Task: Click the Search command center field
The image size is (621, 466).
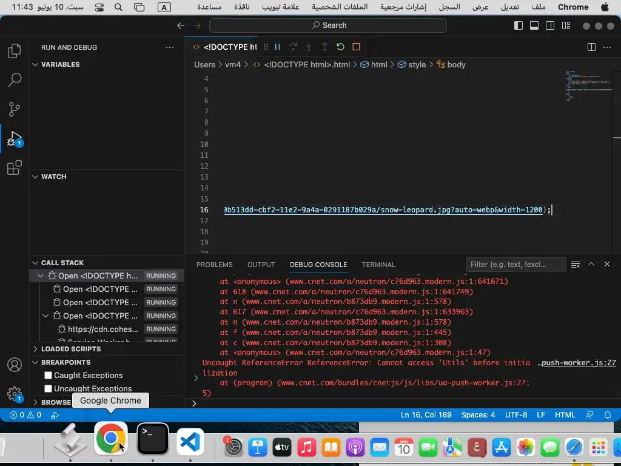Action: (x=328, y=25)
